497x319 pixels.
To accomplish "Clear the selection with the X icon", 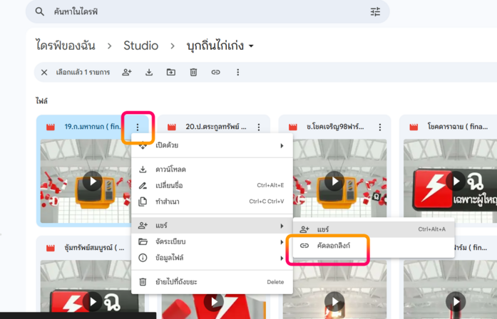I will coord(44,72).
